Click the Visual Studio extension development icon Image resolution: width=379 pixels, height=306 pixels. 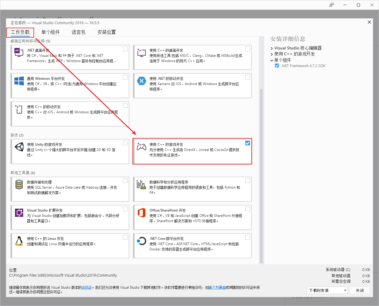[x=19, y=212]
